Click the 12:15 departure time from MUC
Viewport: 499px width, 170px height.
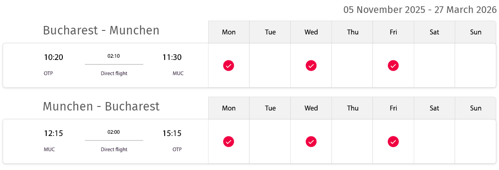pyautogui.click(x=53, y=133)
